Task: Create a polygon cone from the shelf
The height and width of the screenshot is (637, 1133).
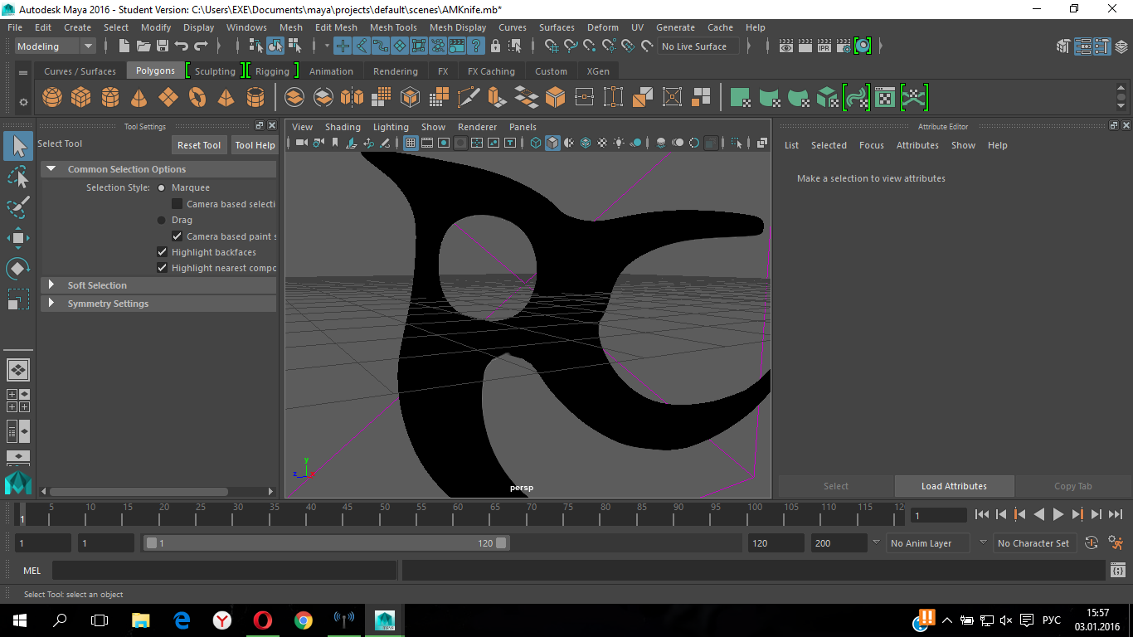Action: click(x=139, y=98)
